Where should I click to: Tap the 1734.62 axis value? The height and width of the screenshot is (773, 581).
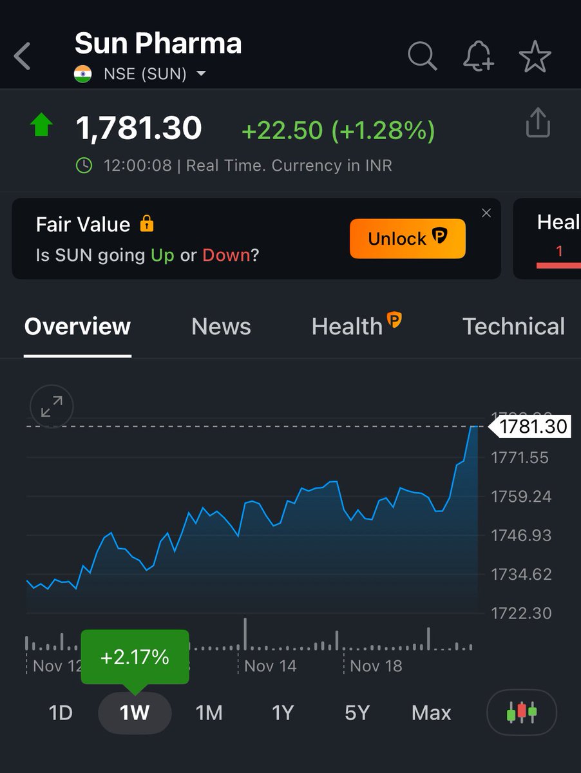click(520, 574)
